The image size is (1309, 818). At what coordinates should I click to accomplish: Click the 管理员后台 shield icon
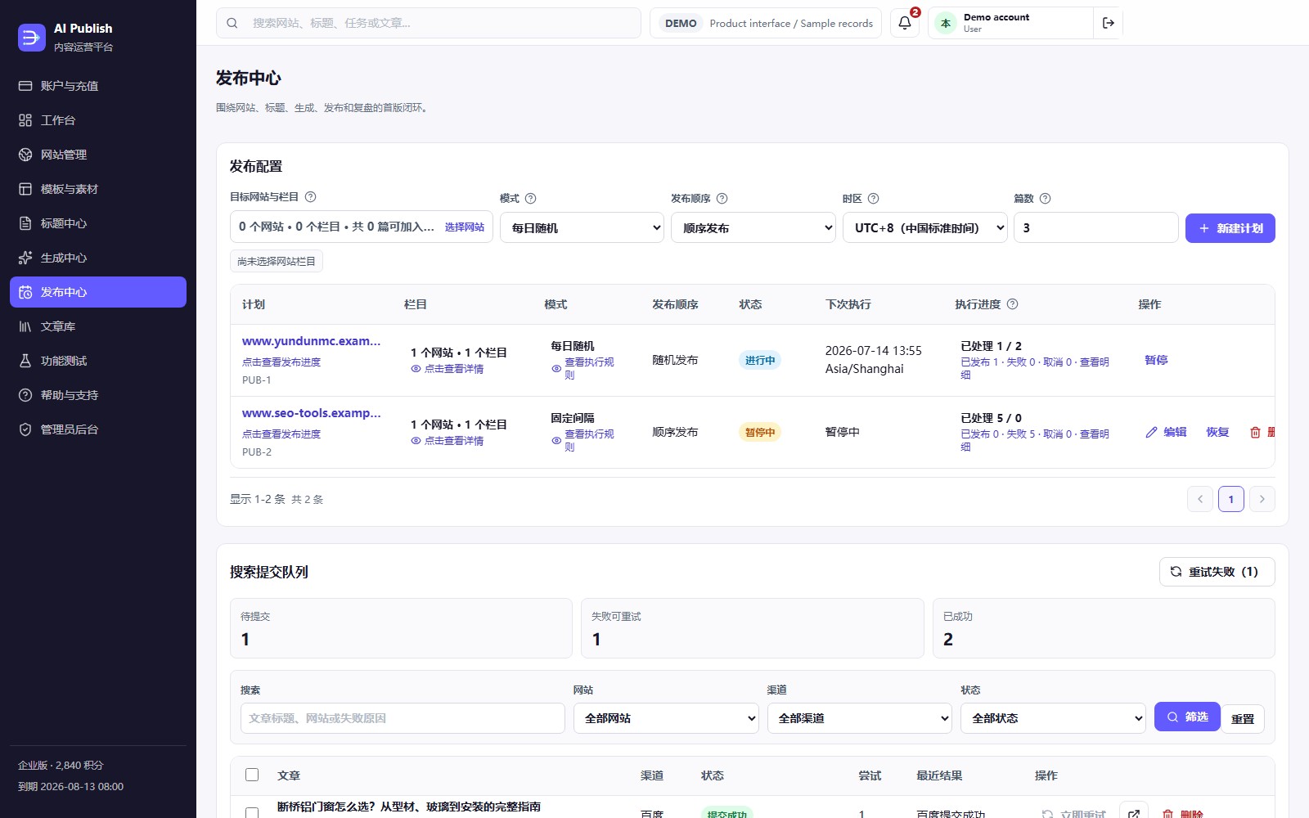point(25,429)
